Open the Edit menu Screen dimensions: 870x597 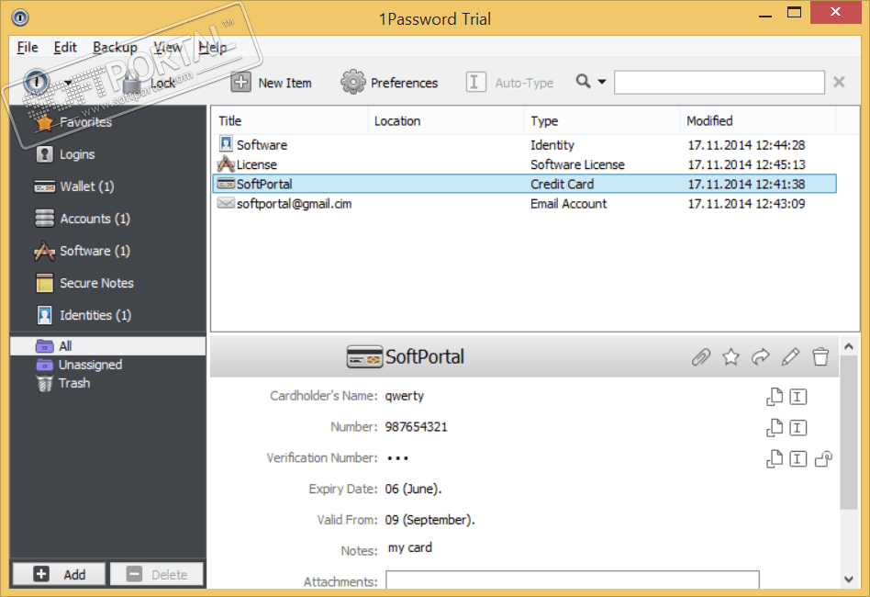tap(65, 47)
